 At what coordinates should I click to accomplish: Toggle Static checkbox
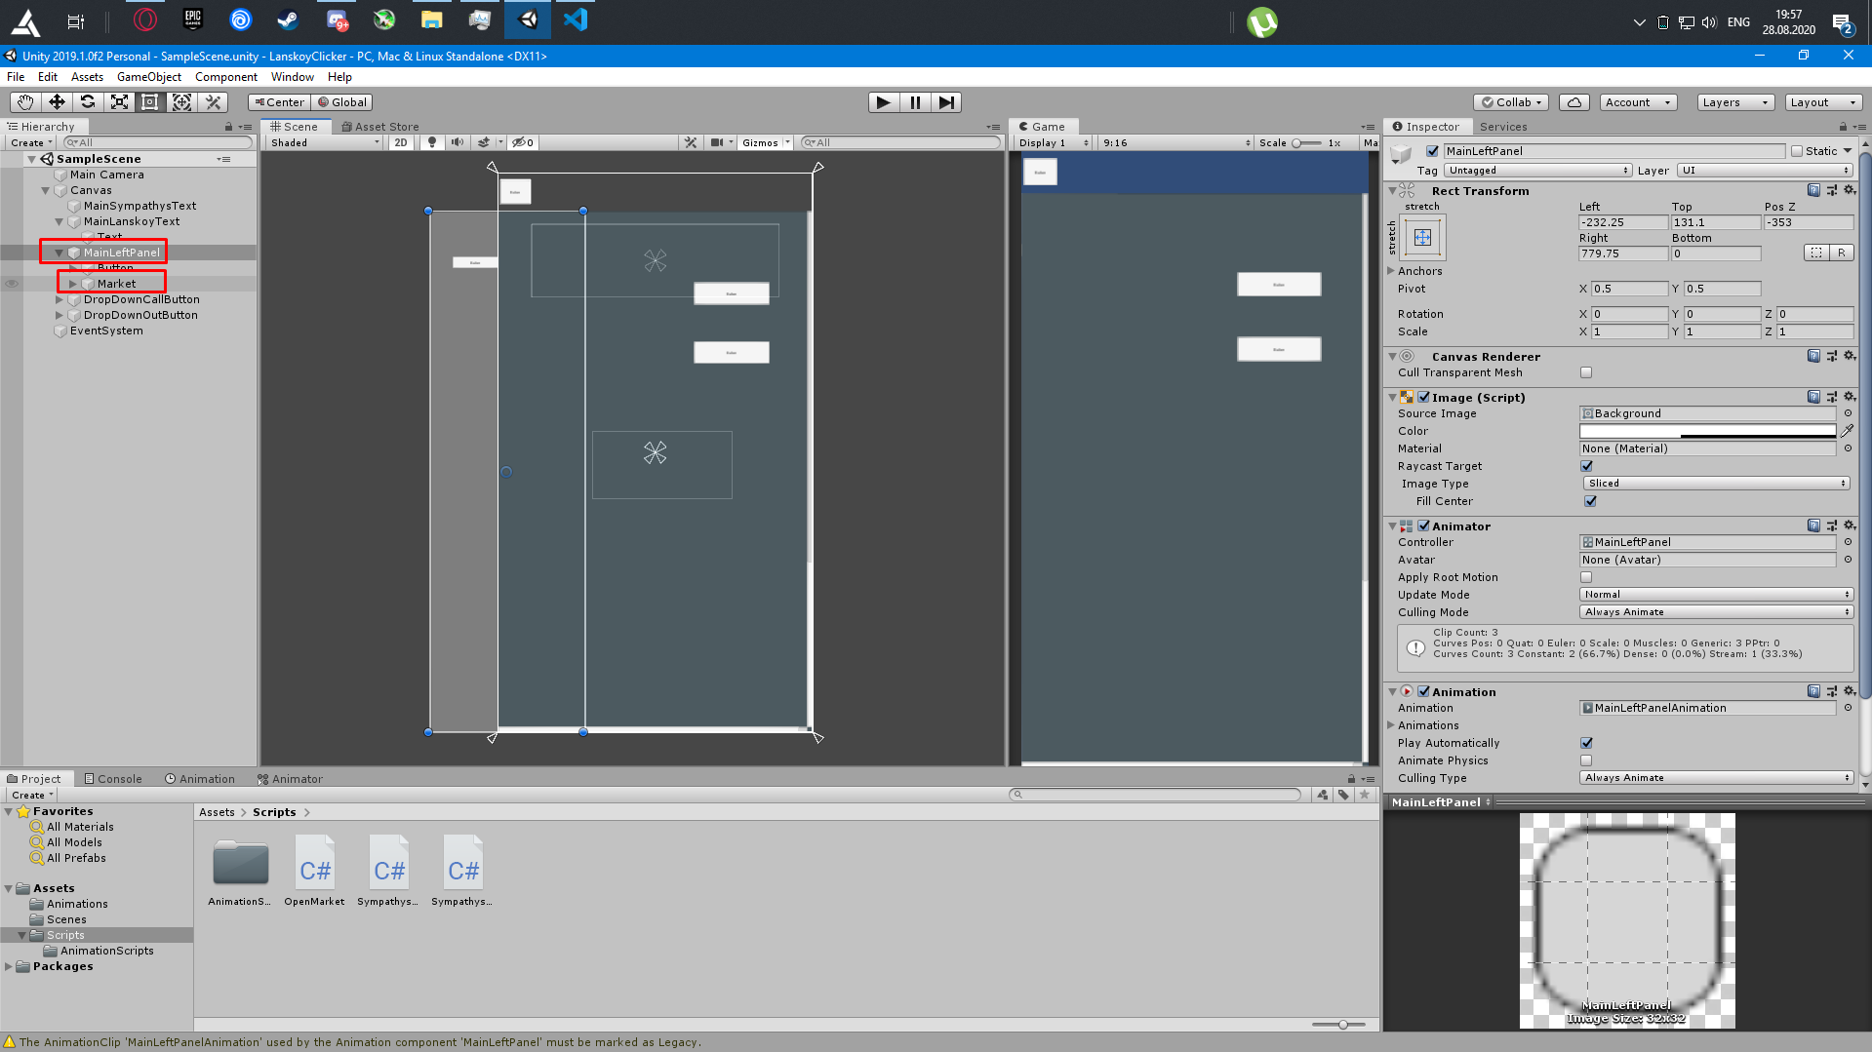click(1796, 151)
